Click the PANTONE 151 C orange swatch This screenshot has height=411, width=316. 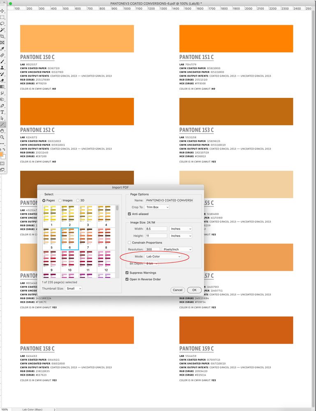click(236, 39)
